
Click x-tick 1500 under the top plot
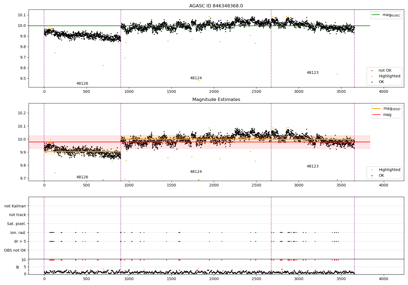[171, 92]
